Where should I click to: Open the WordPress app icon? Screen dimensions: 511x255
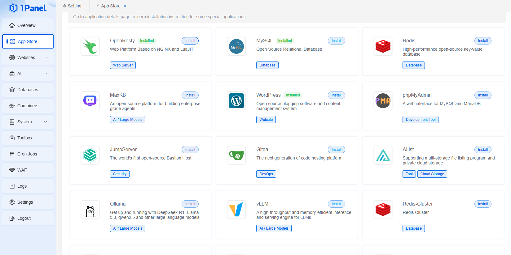click(236, 101)
